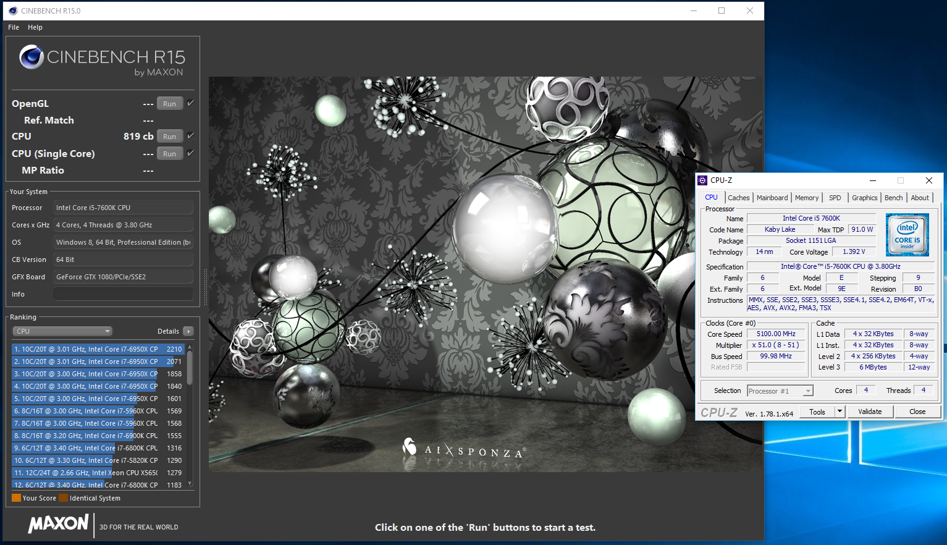This screenshot has height=545, width=947.
Task: Open the Tools dropdown arrow in CPU-Z
Action: tap(840, 412)
